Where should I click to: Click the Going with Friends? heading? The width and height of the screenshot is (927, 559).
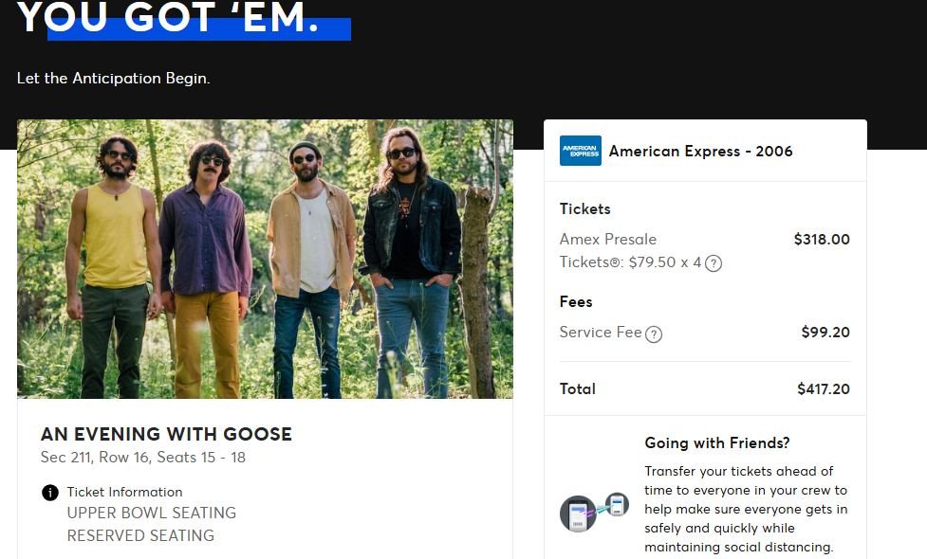(717, 442)
